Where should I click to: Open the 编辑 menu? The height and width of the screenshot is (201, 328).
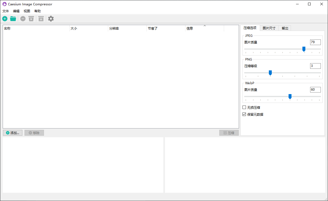tap(16, 11)
